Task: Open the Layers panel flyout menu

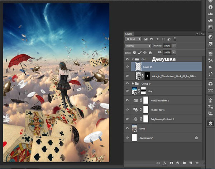Action: point(203,34)
